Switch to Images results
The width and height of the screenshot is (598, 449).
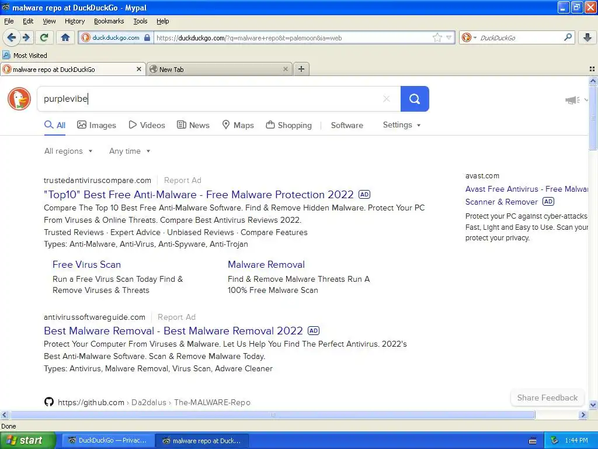[x=96, y=125]
